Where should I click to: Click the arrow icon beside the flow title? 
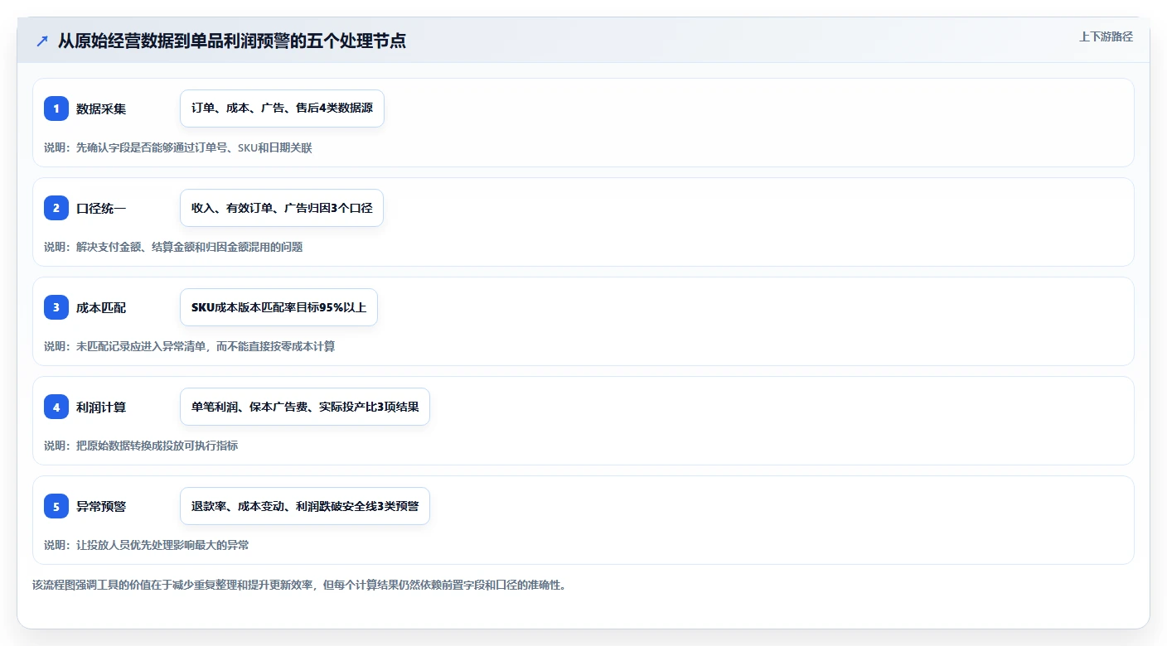coord(42,41)
